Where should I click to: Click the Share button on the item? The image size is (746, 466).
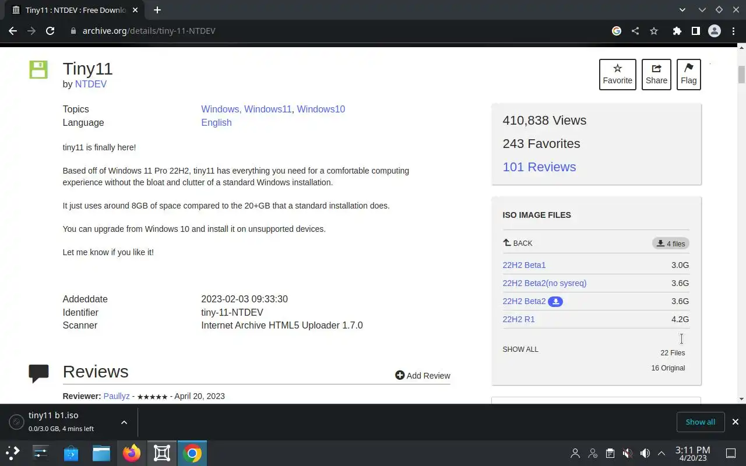click(x=656, y=75)
